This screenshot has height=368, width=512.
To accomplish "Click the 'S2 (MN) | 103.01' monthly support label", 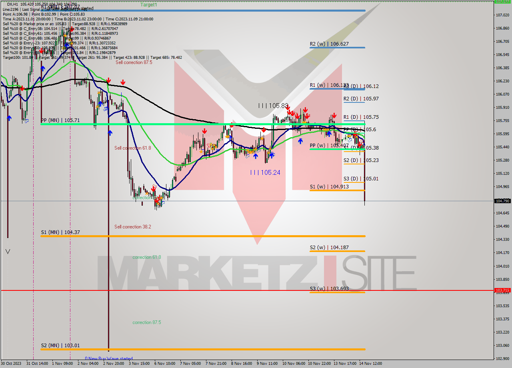I will [60, 346].
